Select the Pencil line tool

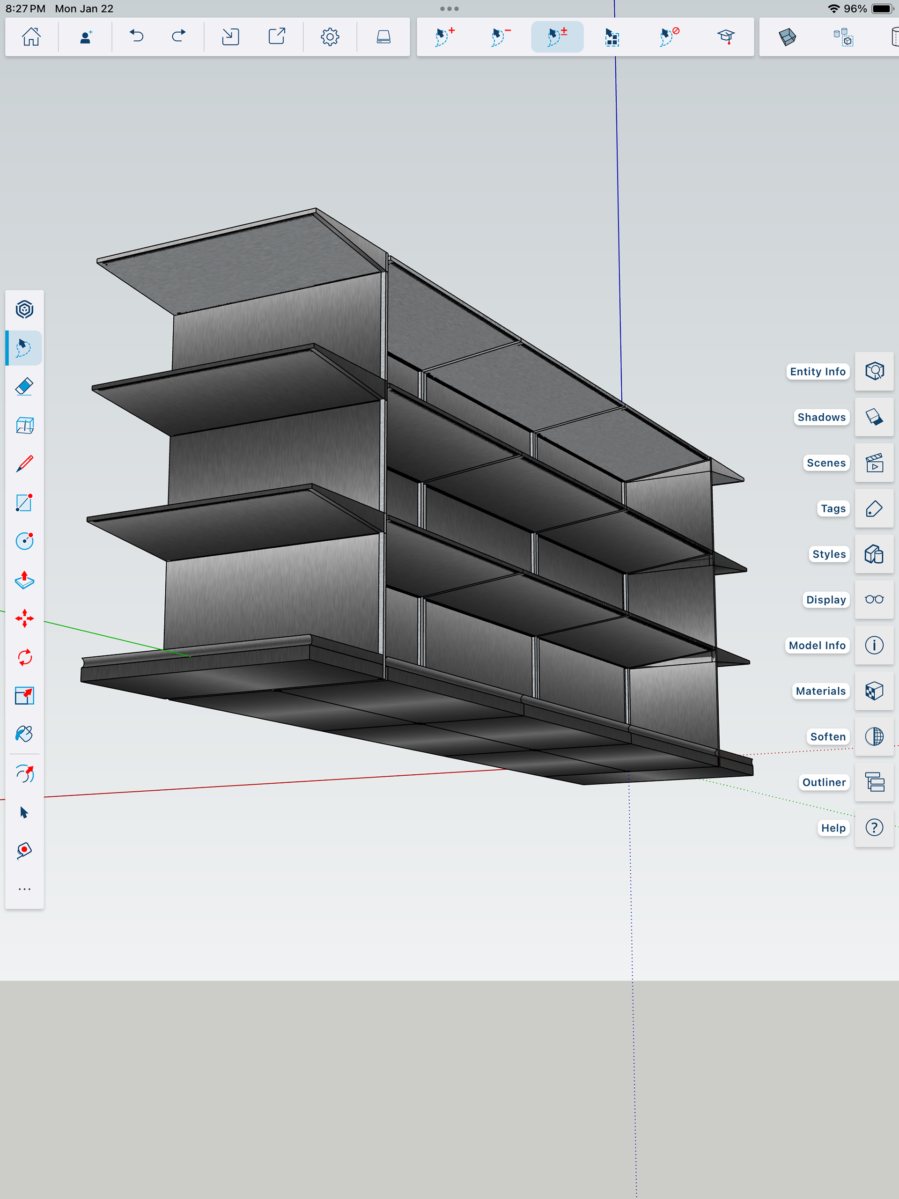[24, 464]
